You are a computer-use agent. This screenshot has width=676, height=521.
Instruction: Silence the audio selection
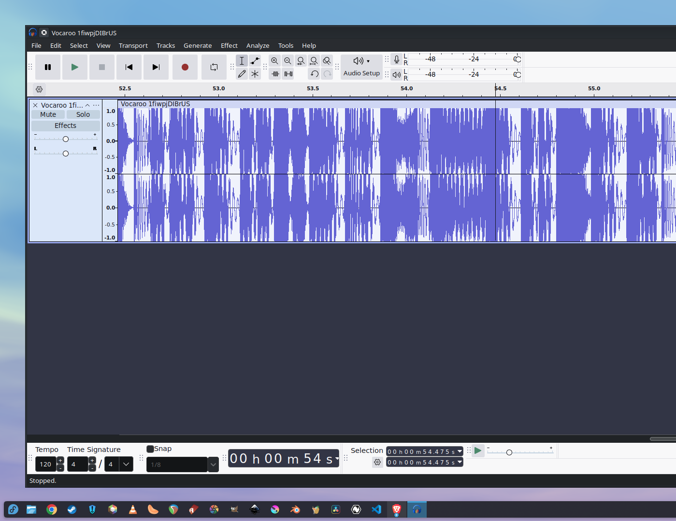[x=288, y=74]
